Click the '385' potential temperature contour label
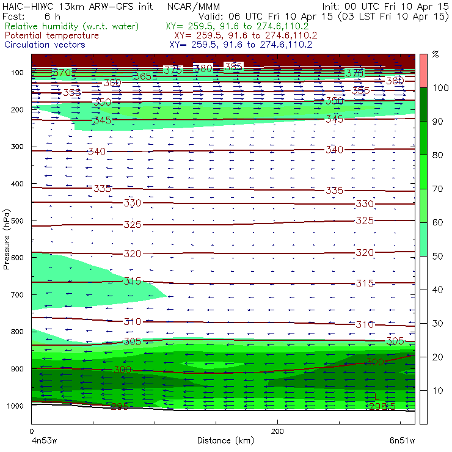The image size is (452, 452). tap(233, 67)
